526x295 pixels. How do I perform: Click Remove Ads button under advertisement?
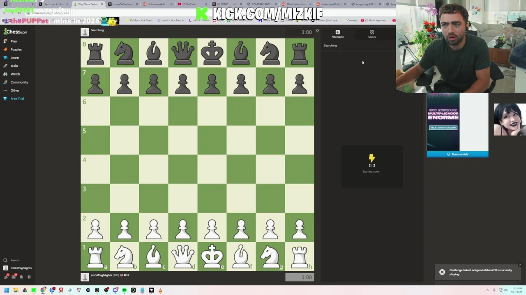tap(457, 154)
